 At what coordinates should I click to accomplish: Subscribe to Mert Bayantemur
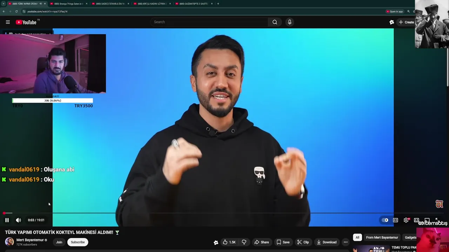78,242
